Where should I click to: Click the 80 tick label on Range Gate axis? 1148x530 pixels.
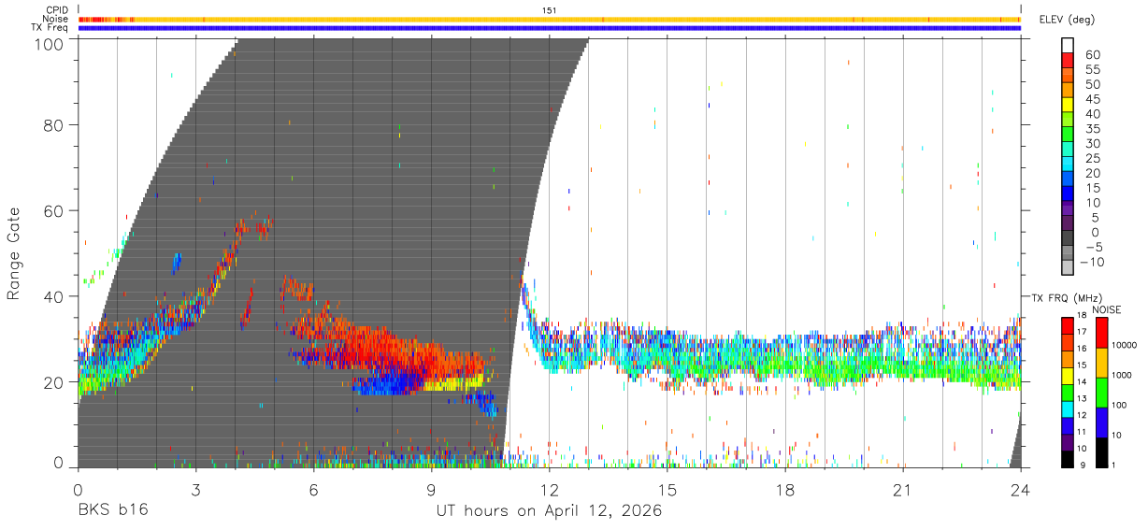coord(54,124)
